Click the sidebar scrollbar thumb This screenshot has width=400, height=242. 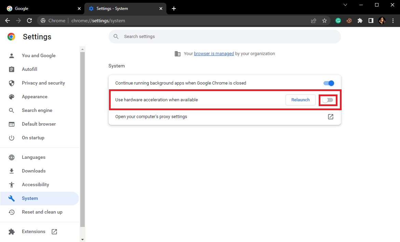click(x=82, y=139)
